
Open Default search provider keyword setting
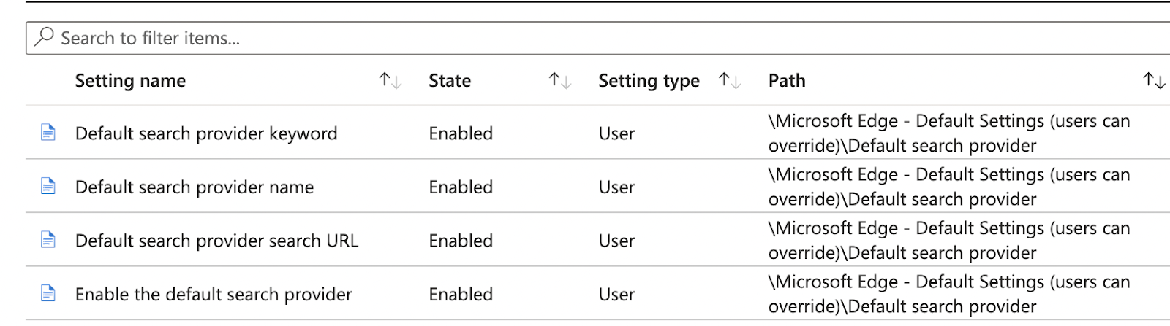[x=206, y=133]
